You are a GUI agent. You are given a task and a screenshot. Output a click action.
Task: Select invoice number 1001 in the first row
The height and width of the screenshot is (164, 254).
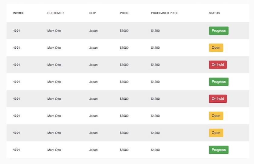[x=16, y=31]
